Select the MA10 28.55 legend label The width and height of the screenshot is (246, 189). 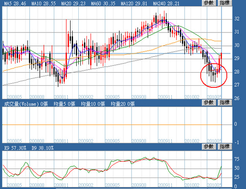44,4
